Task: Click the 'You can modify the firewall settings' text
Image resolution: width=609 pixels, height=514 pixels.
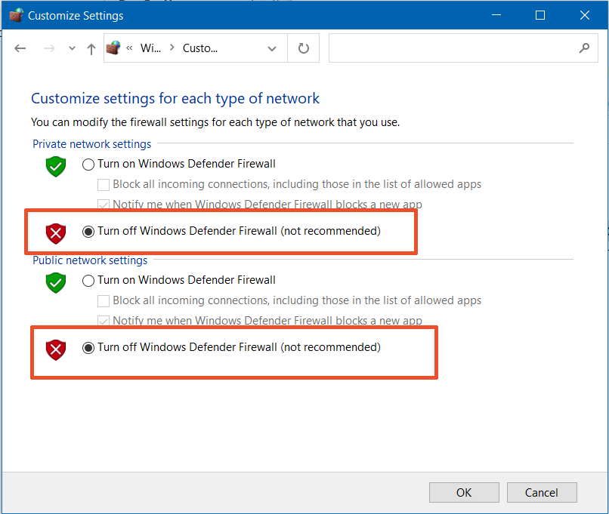Action: 215,122
